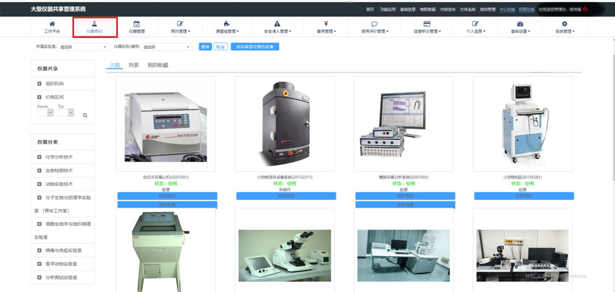Click the 查询 button
The image size is (615, 292).
click(205, 47)
